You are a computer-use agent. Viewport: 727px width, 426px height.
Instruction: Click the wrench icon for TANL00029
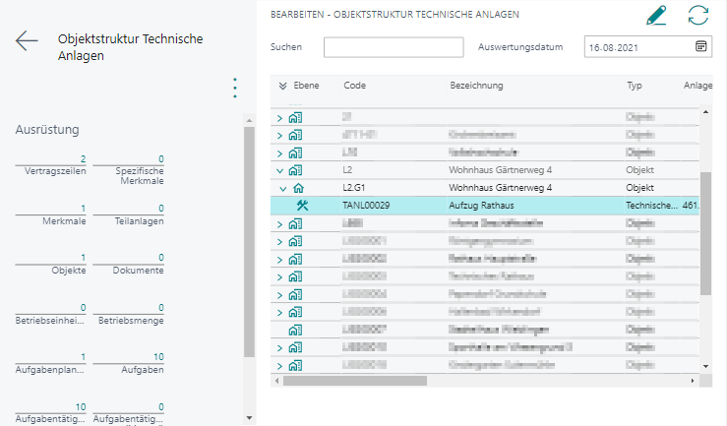point(302,206)
